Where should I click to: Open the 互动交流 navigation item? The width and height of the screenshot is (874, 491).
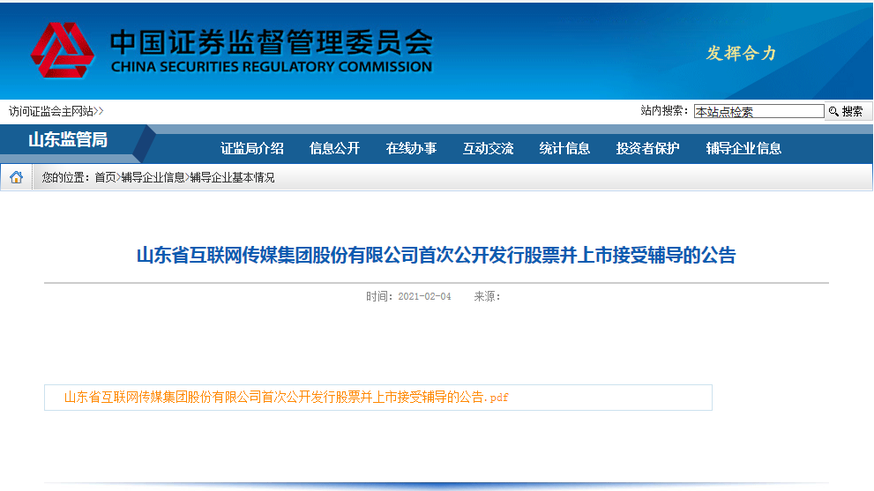click(489, 148)
